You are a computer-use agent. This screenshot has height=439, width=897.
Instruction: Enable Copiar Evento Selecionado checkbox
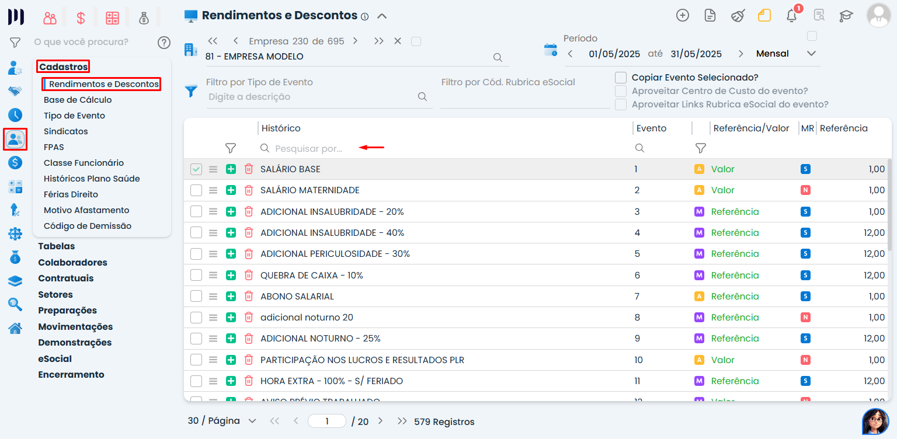(x=621, y=77)
